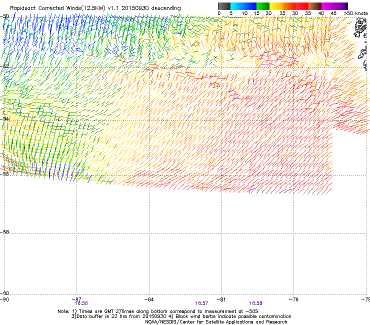370x325 pixels.
Task: Click the '25' label under the color bar
Action: click(x=282, y=13)
